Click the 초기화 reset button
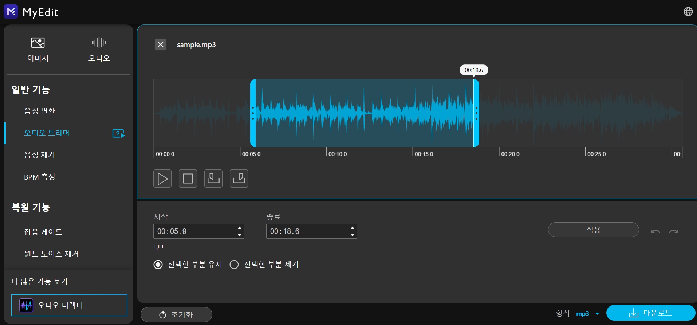Screen dimensions: 697x325 [176, 314]
